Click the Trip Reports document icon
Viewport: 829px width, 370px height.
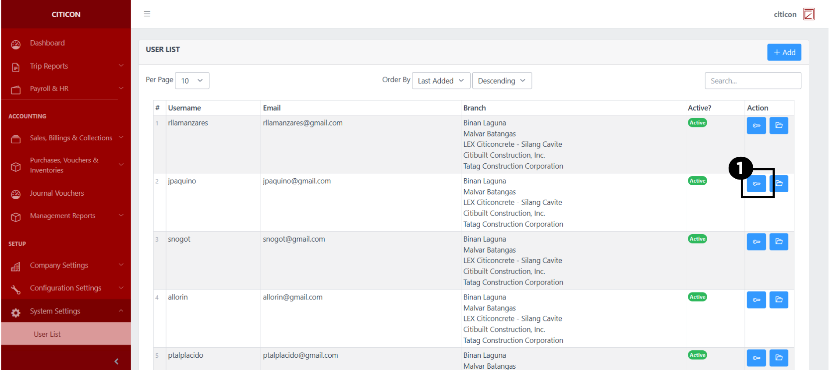point(16,67)
